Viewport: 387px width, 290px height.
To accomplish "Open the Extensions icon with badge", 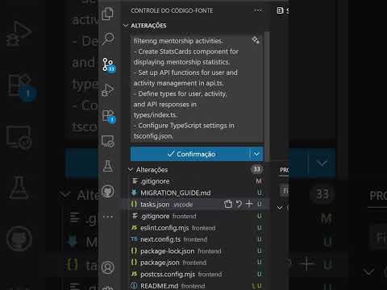I will [108, 116].
